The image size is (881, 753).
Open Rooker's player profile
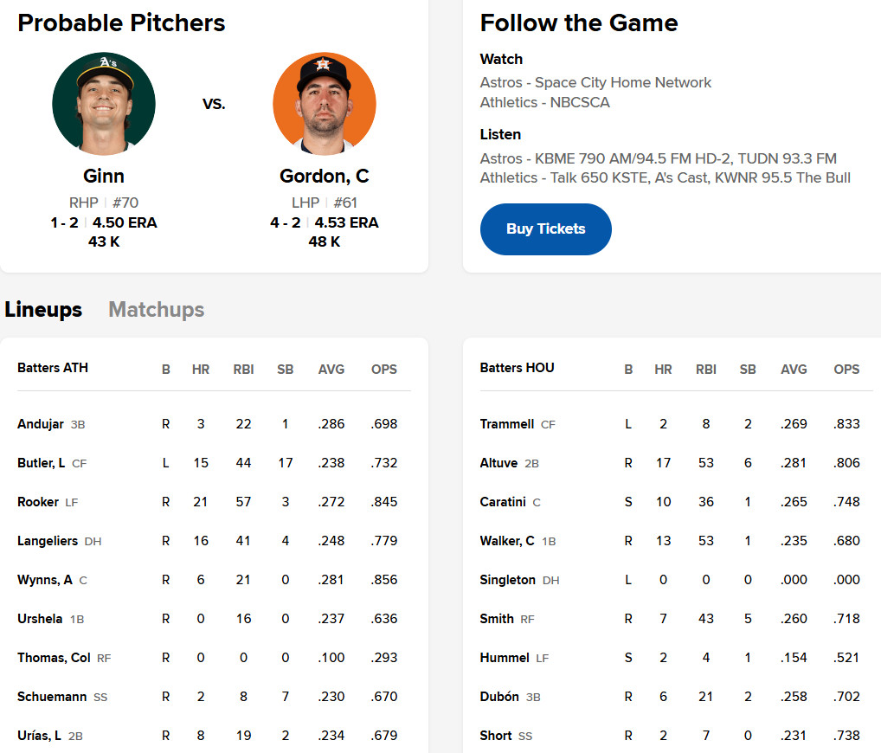[x=38, y=502]
